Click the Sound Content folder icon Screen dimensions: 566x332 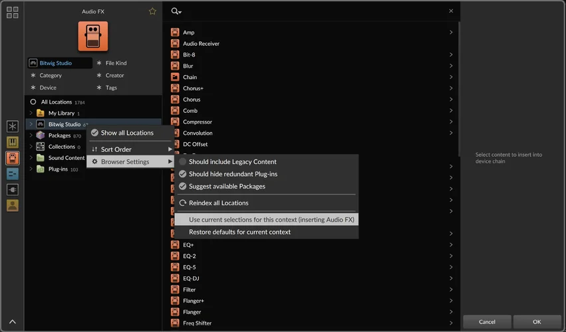[41, 158]
